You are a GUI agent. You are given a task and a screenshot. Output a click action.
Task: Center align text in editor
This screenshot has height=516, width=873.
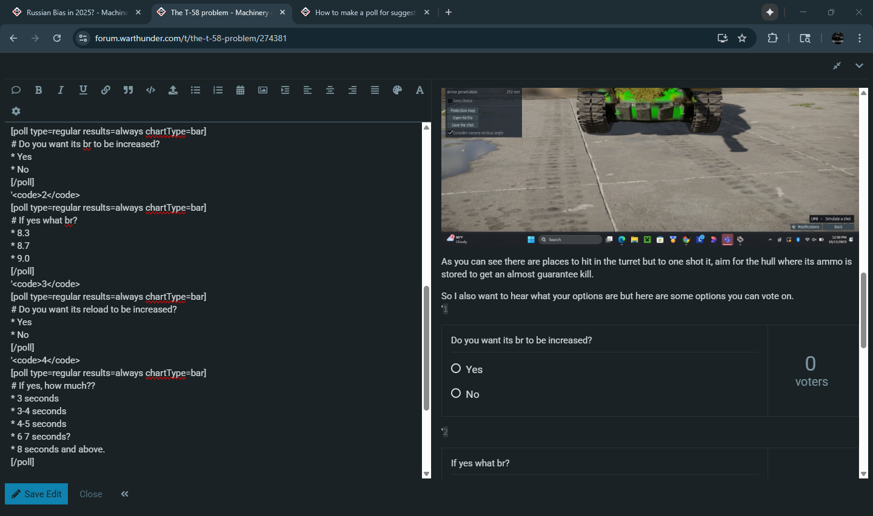coord(330,90)
